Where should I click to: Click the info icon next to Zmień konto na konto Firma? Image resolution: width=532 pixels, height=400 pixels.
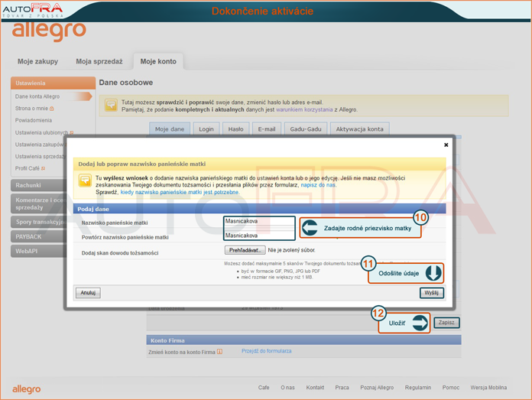[219, 352]
